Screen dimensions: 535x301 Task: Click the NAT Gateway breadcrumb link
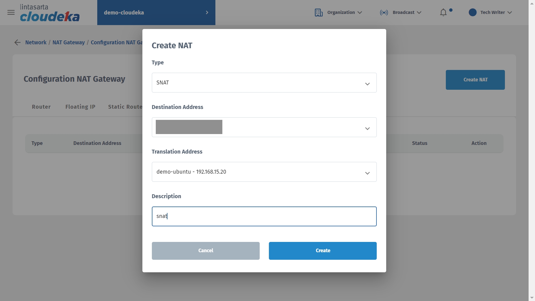(69, 42)
